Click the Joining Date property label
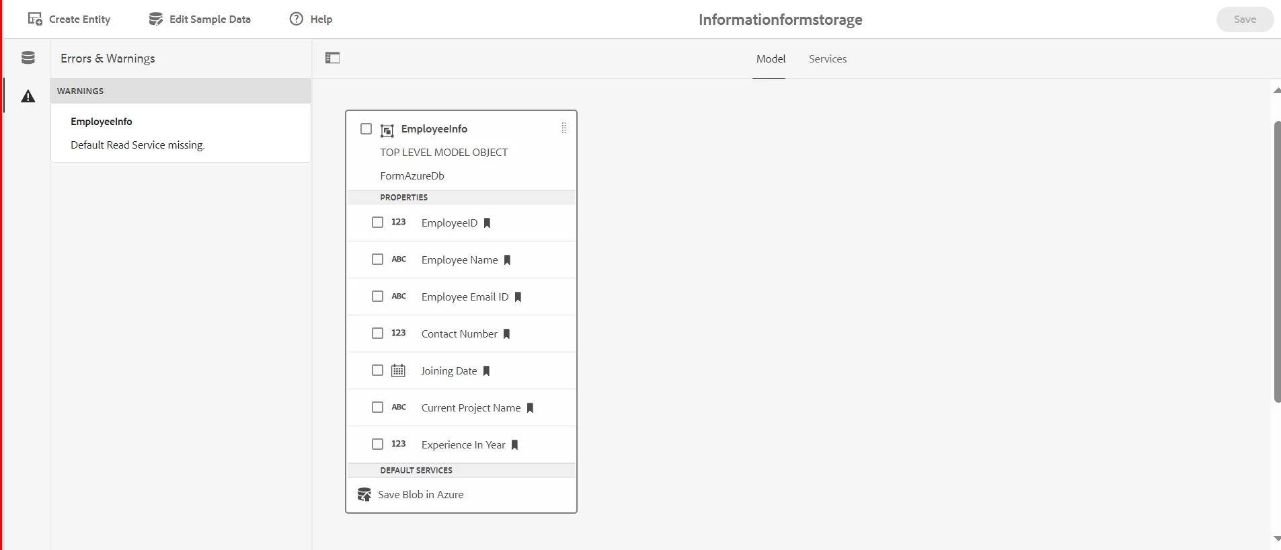This screenshot has width=1281, height=550. pyautogui.click(x=449, y=370)
